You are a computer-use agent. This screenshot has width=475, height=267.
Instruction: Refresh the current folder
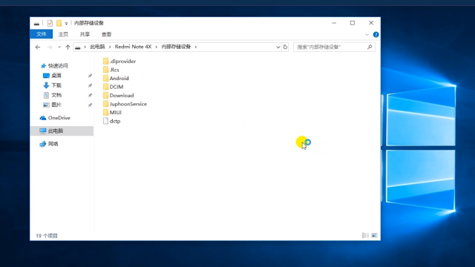pos(285,47)
